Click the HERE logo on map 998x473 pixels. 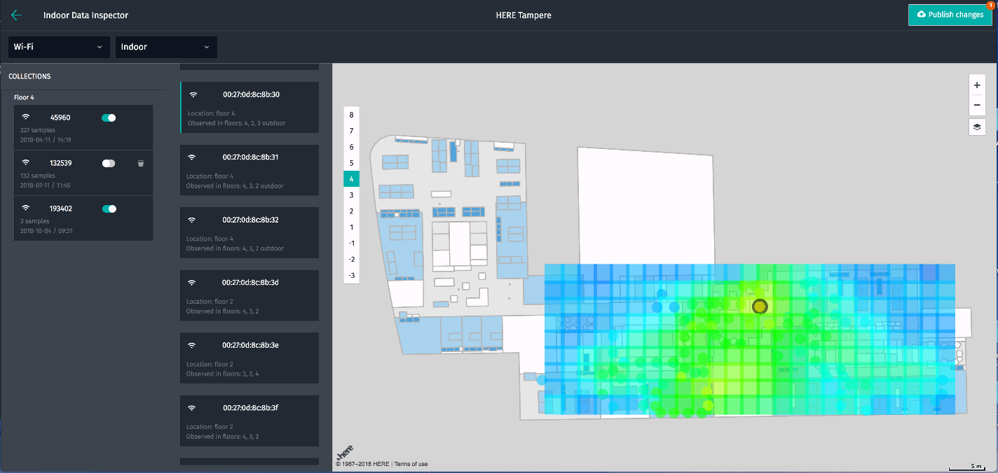pyautogui.click(x=345, y=451)
